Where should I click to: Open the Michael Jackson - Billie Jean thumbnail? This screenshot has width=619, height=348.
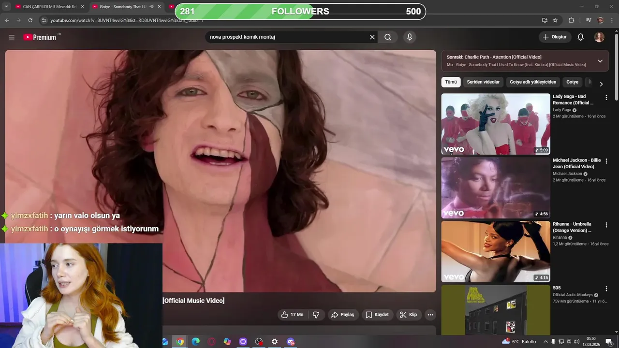pyautogui.click(x=496, y=188)
